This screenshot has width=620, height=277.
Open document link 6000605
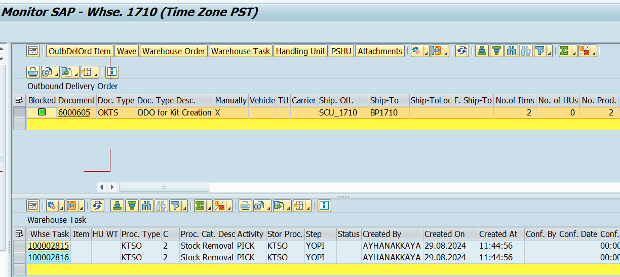74,112
